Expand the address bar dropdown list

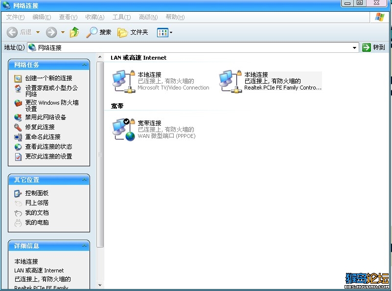tap(354, 47)
